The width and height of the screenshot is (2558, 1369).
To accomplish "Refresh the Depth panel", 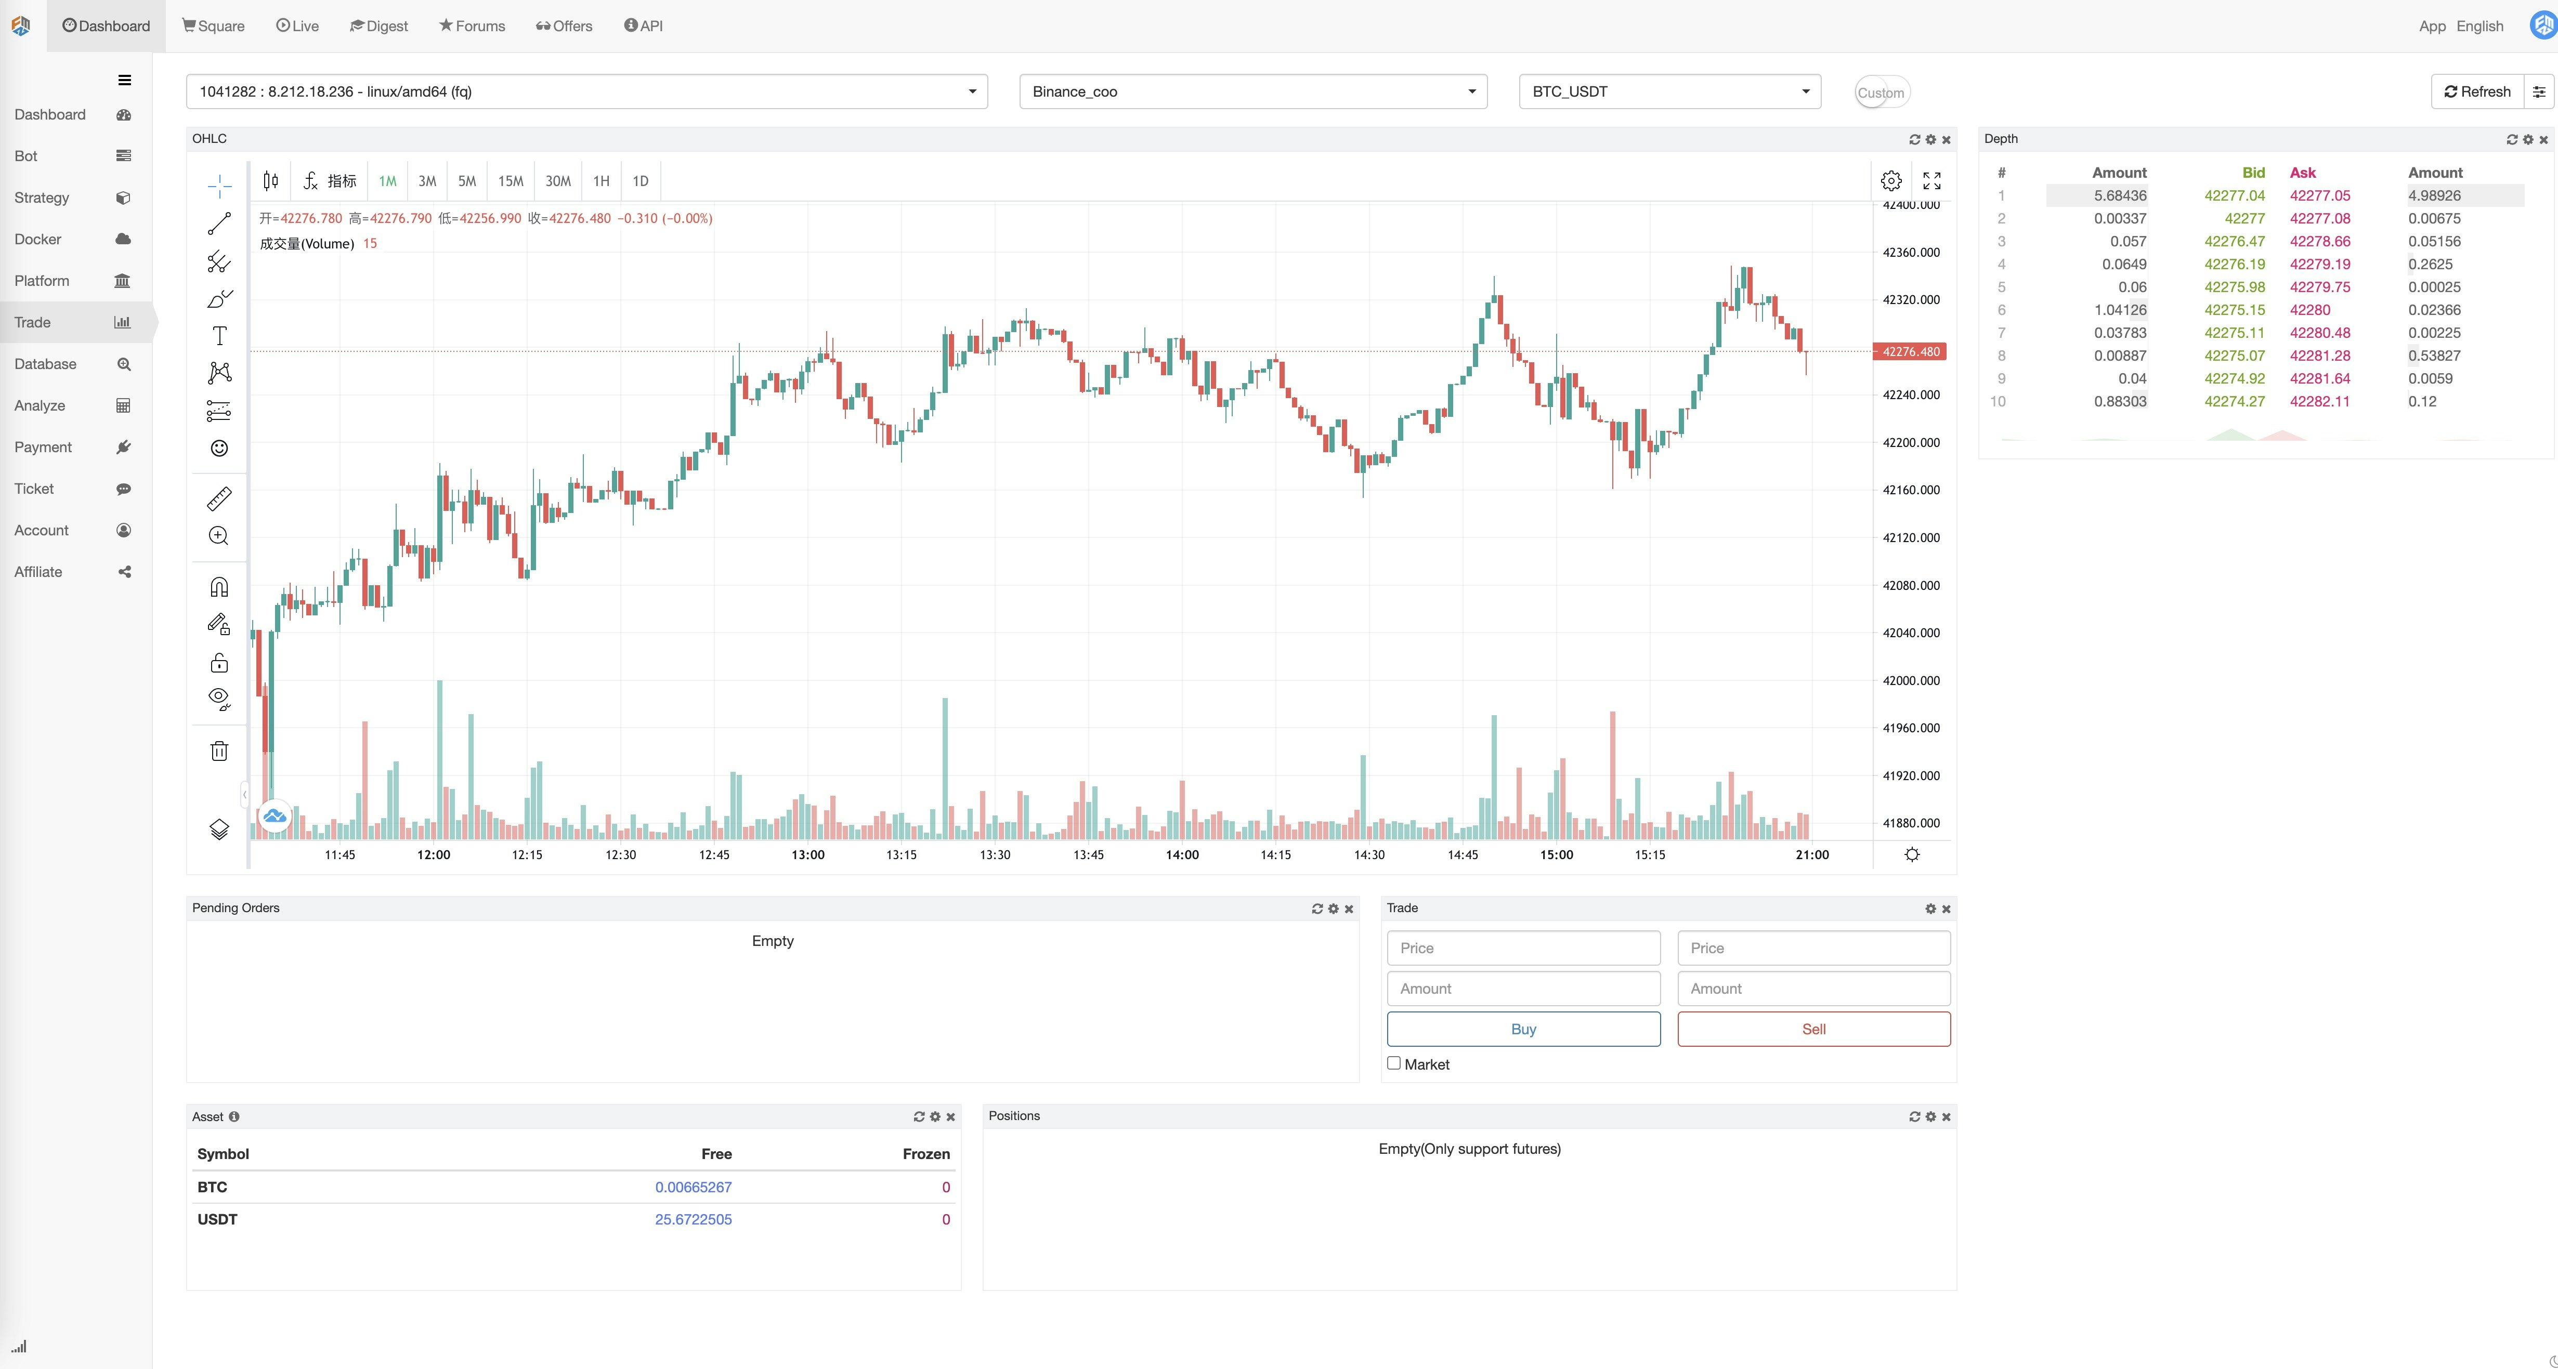I will pyautogui.click(x=2511, y=140).
